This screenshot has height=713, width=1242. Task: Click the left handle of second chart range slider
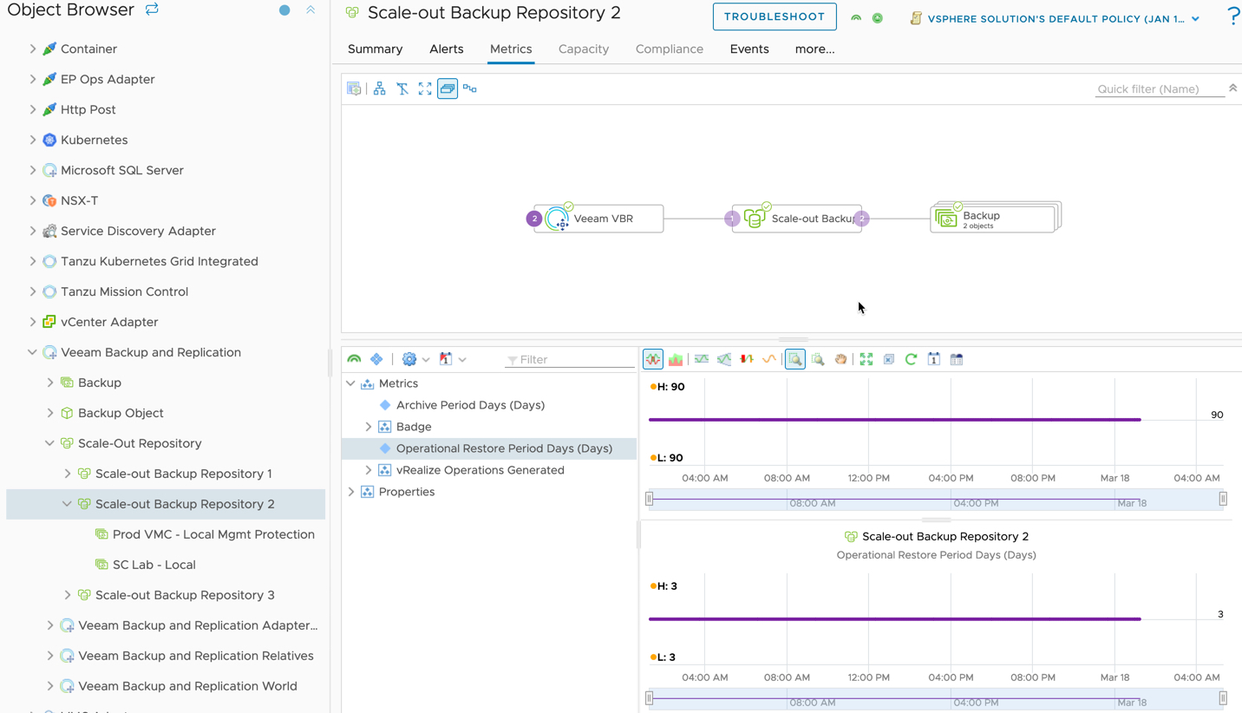(650, 698)
